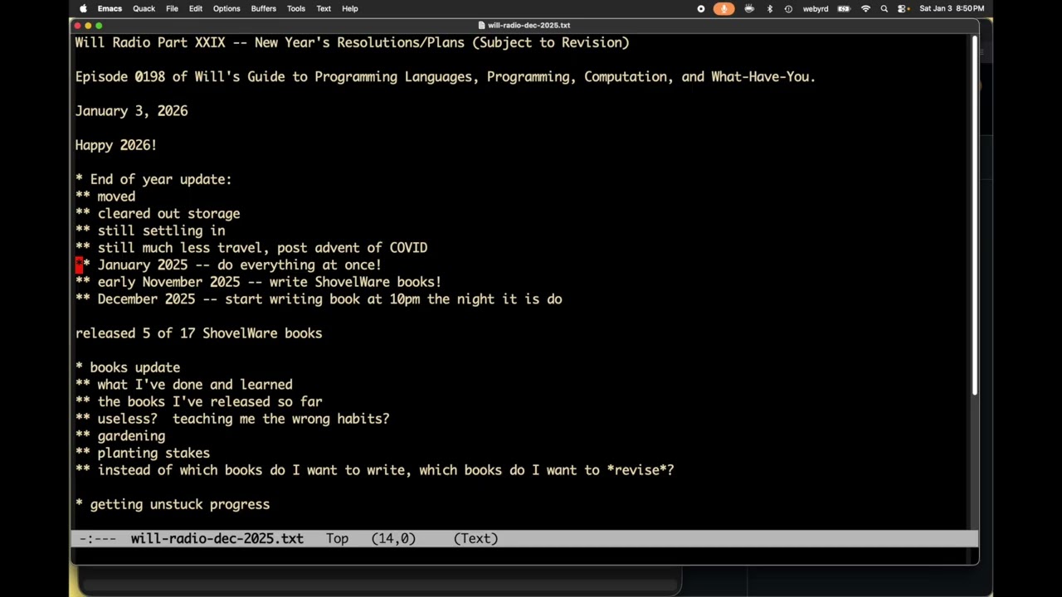Click the '* End of year update:' heading
This screenshot has height=597, width=1062.
click(x=153, y=179)
